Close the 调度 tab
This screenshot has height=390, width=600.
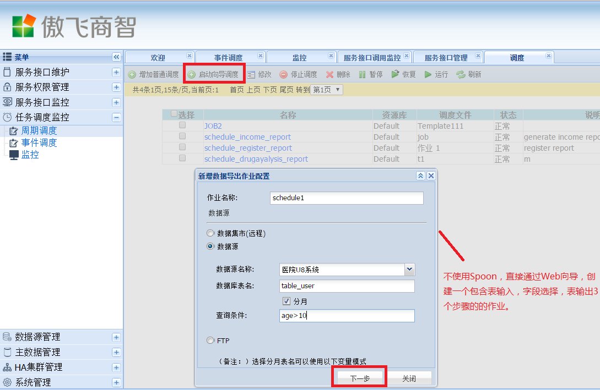coord(549,56)
